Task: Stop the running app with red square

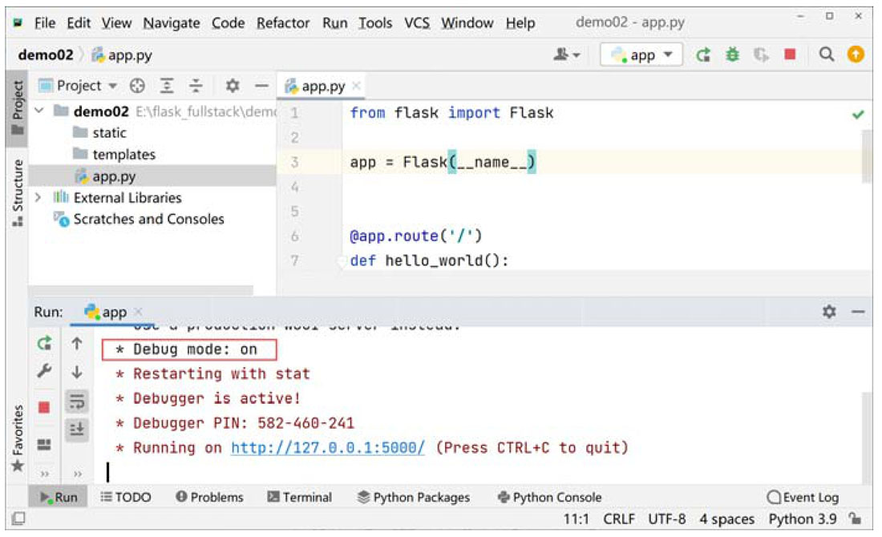Action: 790,55
